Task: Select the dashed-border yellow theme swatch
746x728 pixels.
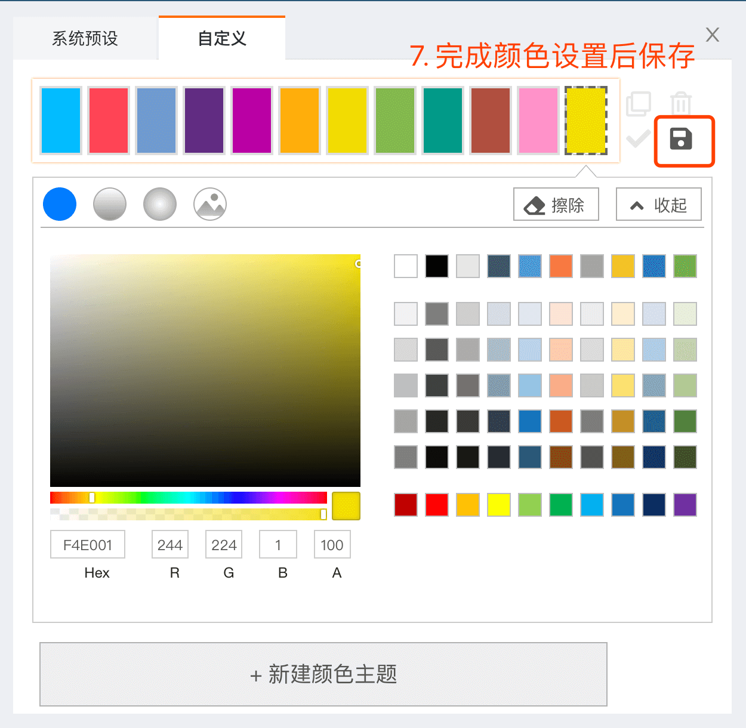Action: [586, 121]
